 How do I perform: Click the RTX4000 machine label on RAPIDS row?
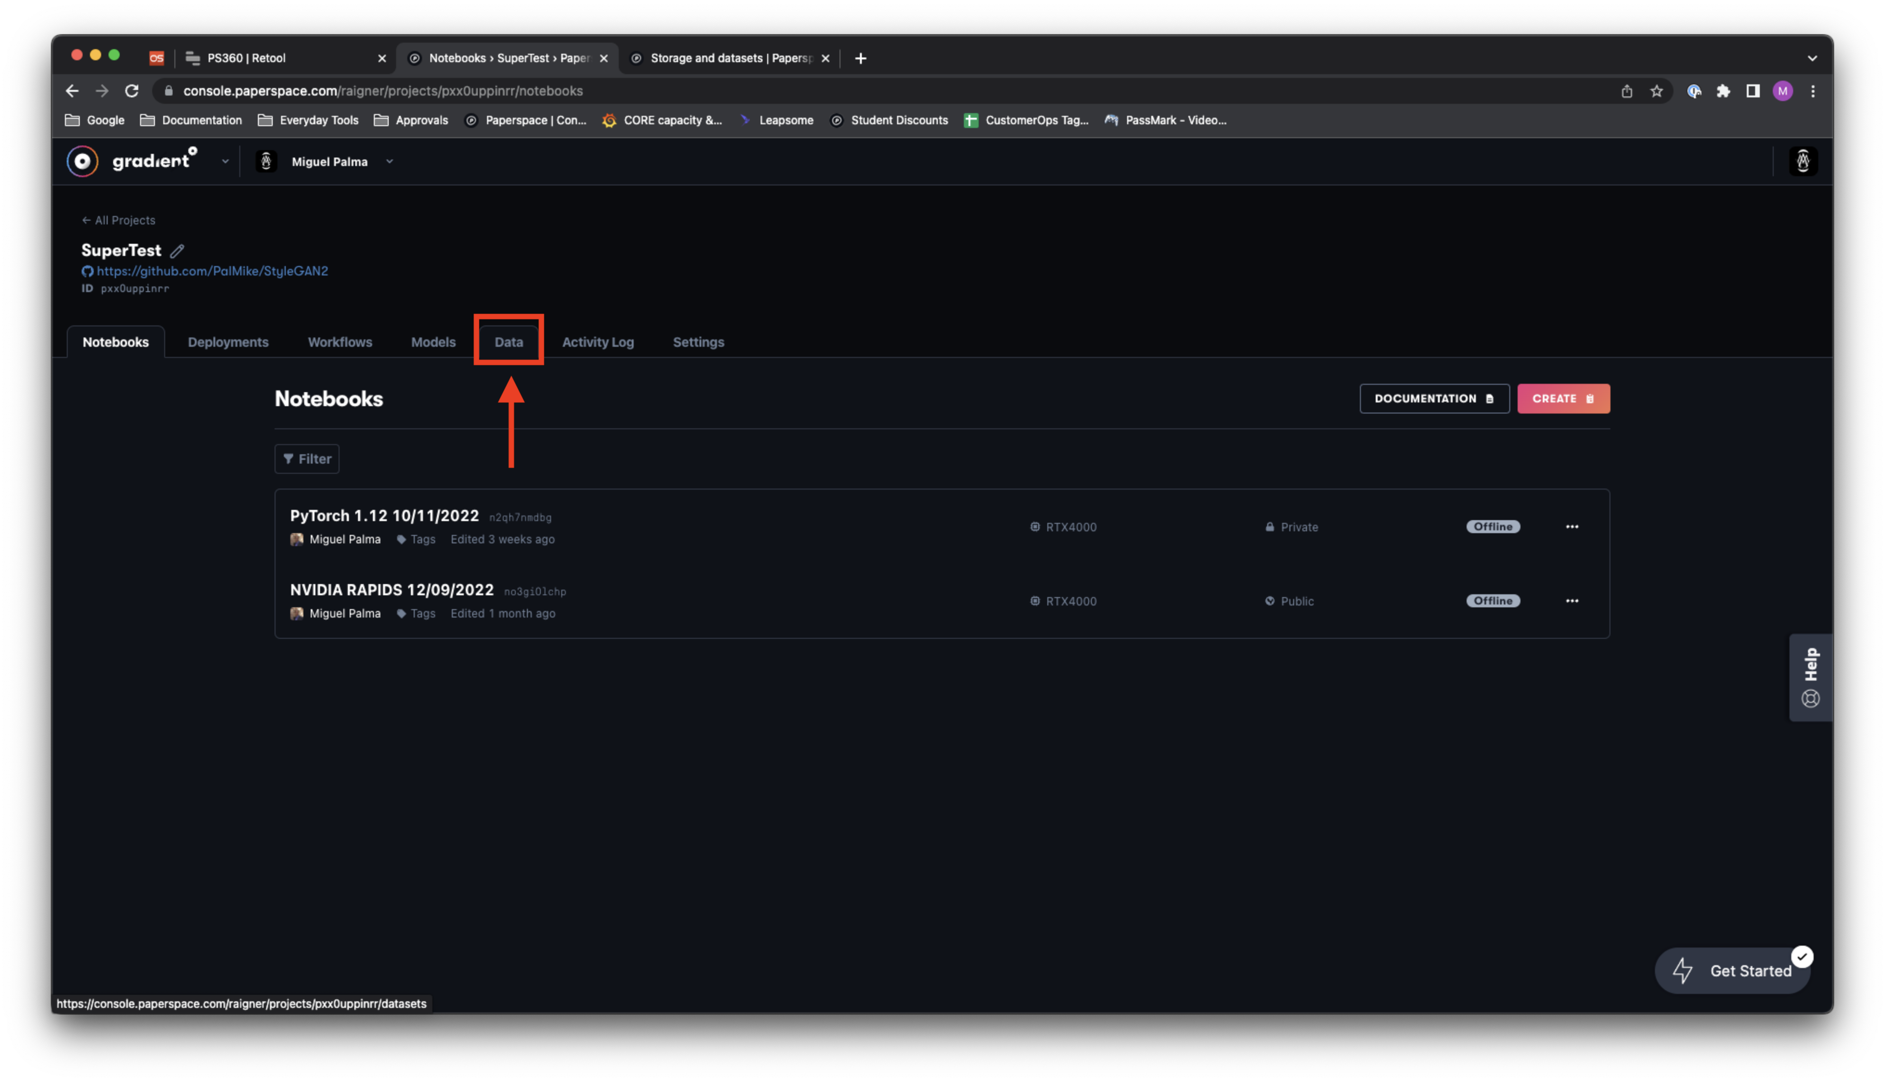click(x=1063, y=602)
